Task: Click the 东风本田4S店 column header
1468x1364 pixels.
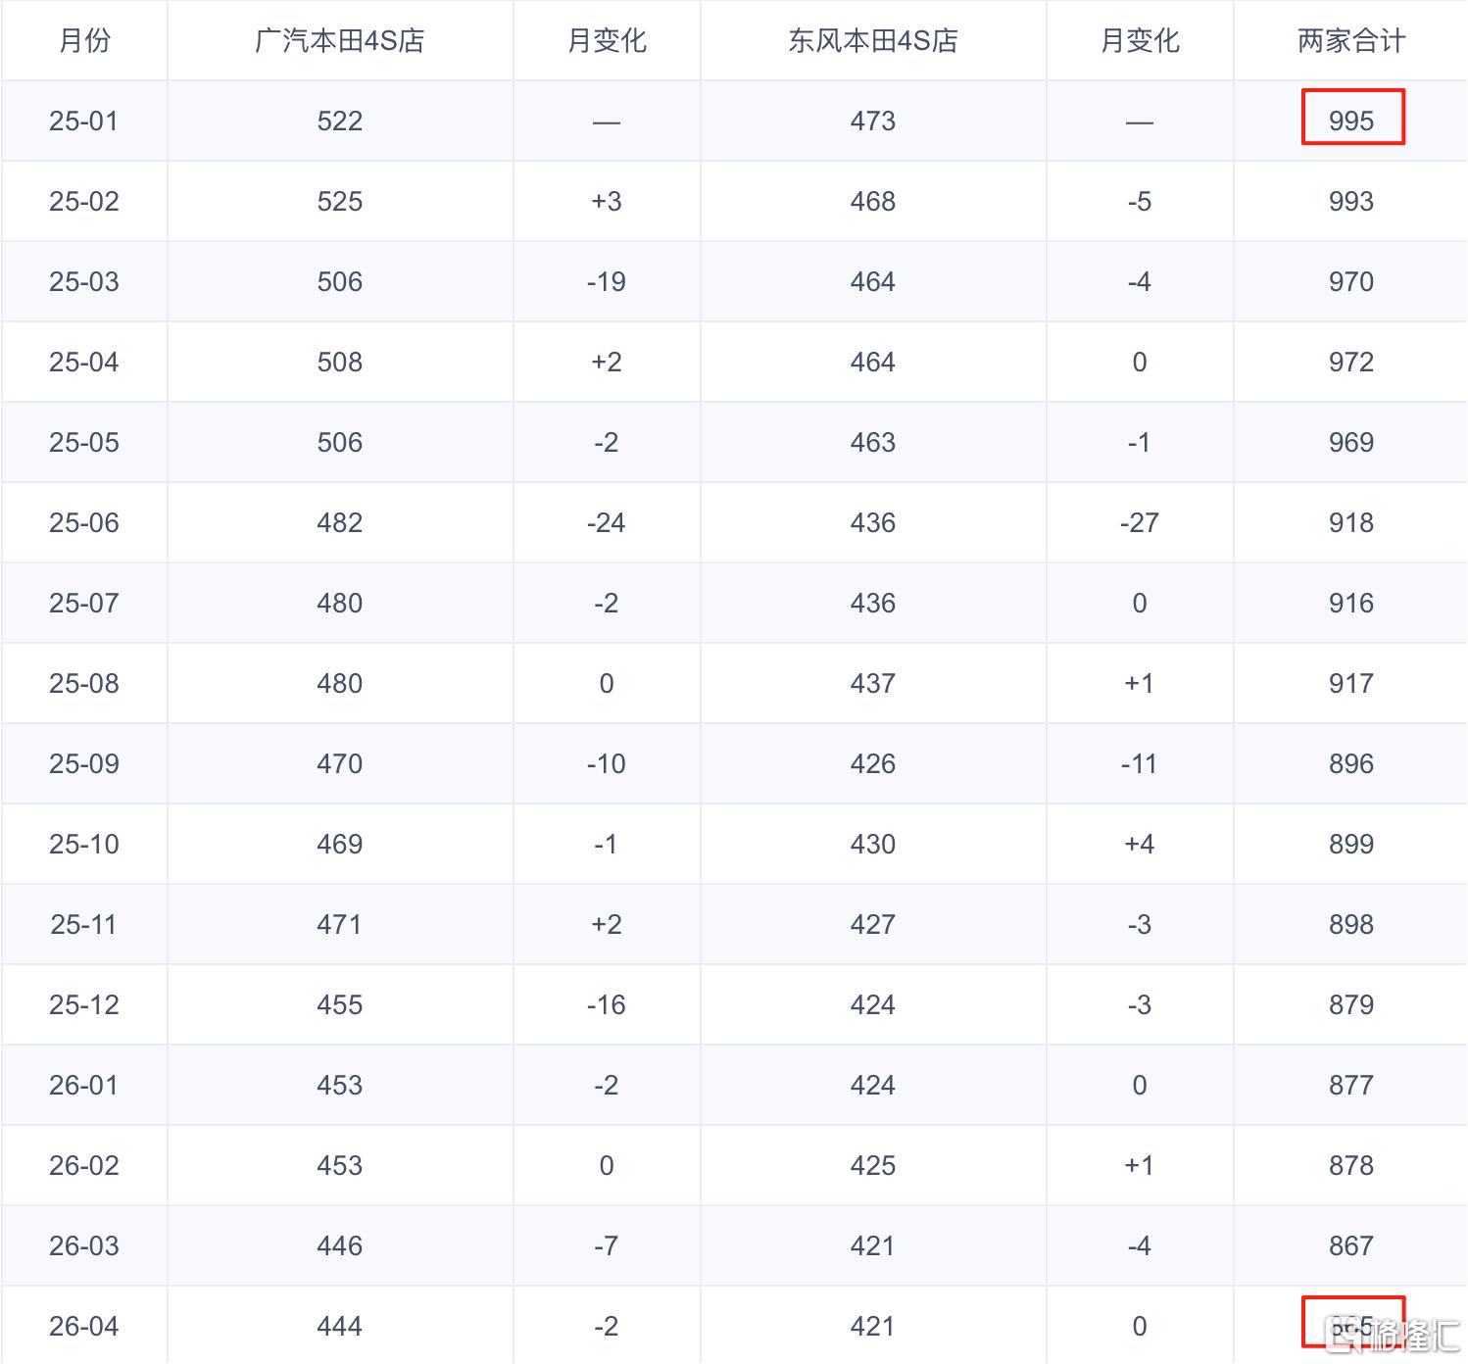Action: coord(872,40)
